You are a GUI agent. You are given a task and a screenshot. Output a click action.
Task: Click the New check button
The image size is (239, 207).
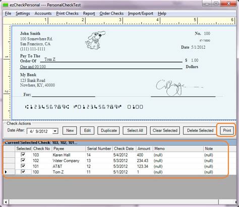point(70,130)
